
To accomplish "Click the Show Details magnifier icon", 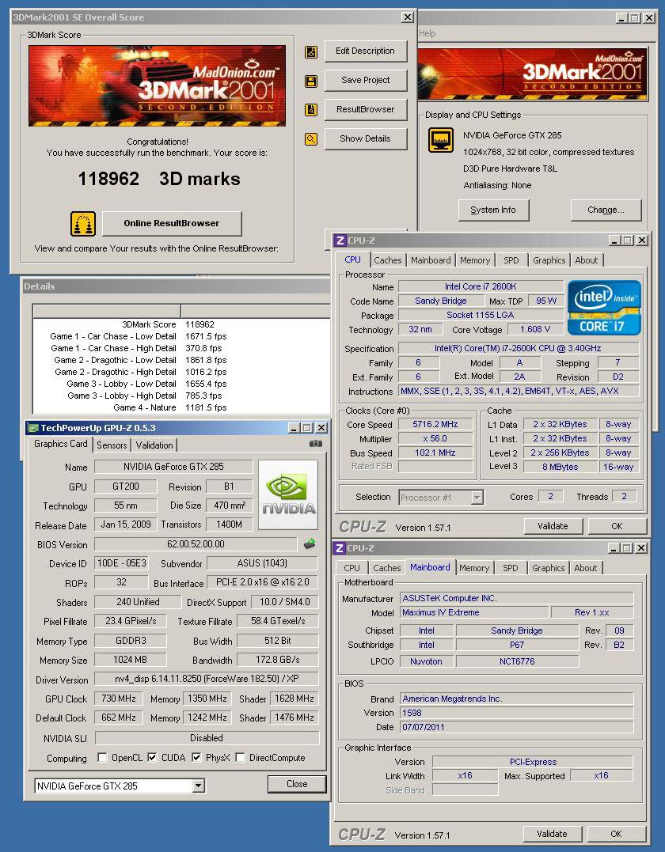I will [311, 140].
